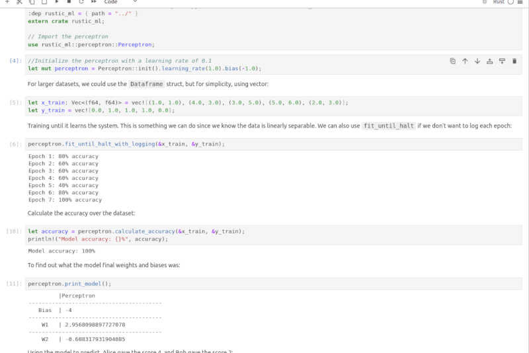
Task: Select the perceptron.print_model() code cell
Action: pyautogui.click(x=264, y=284)
